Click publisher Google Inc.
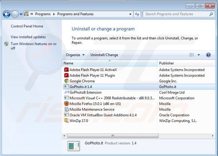 168,81
